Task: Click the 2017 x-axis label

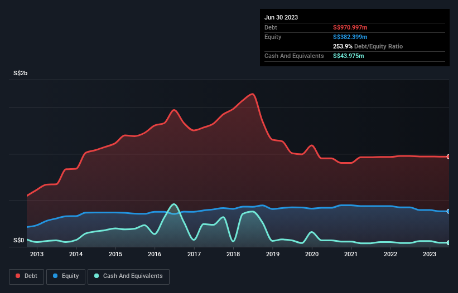Action: tap(194, 254)
